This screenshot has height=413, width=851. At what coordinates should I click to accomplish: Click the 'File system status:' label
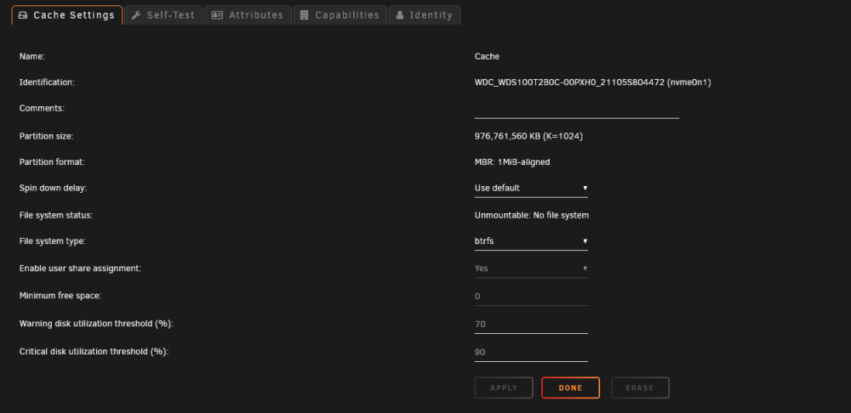tap(56, 215)
